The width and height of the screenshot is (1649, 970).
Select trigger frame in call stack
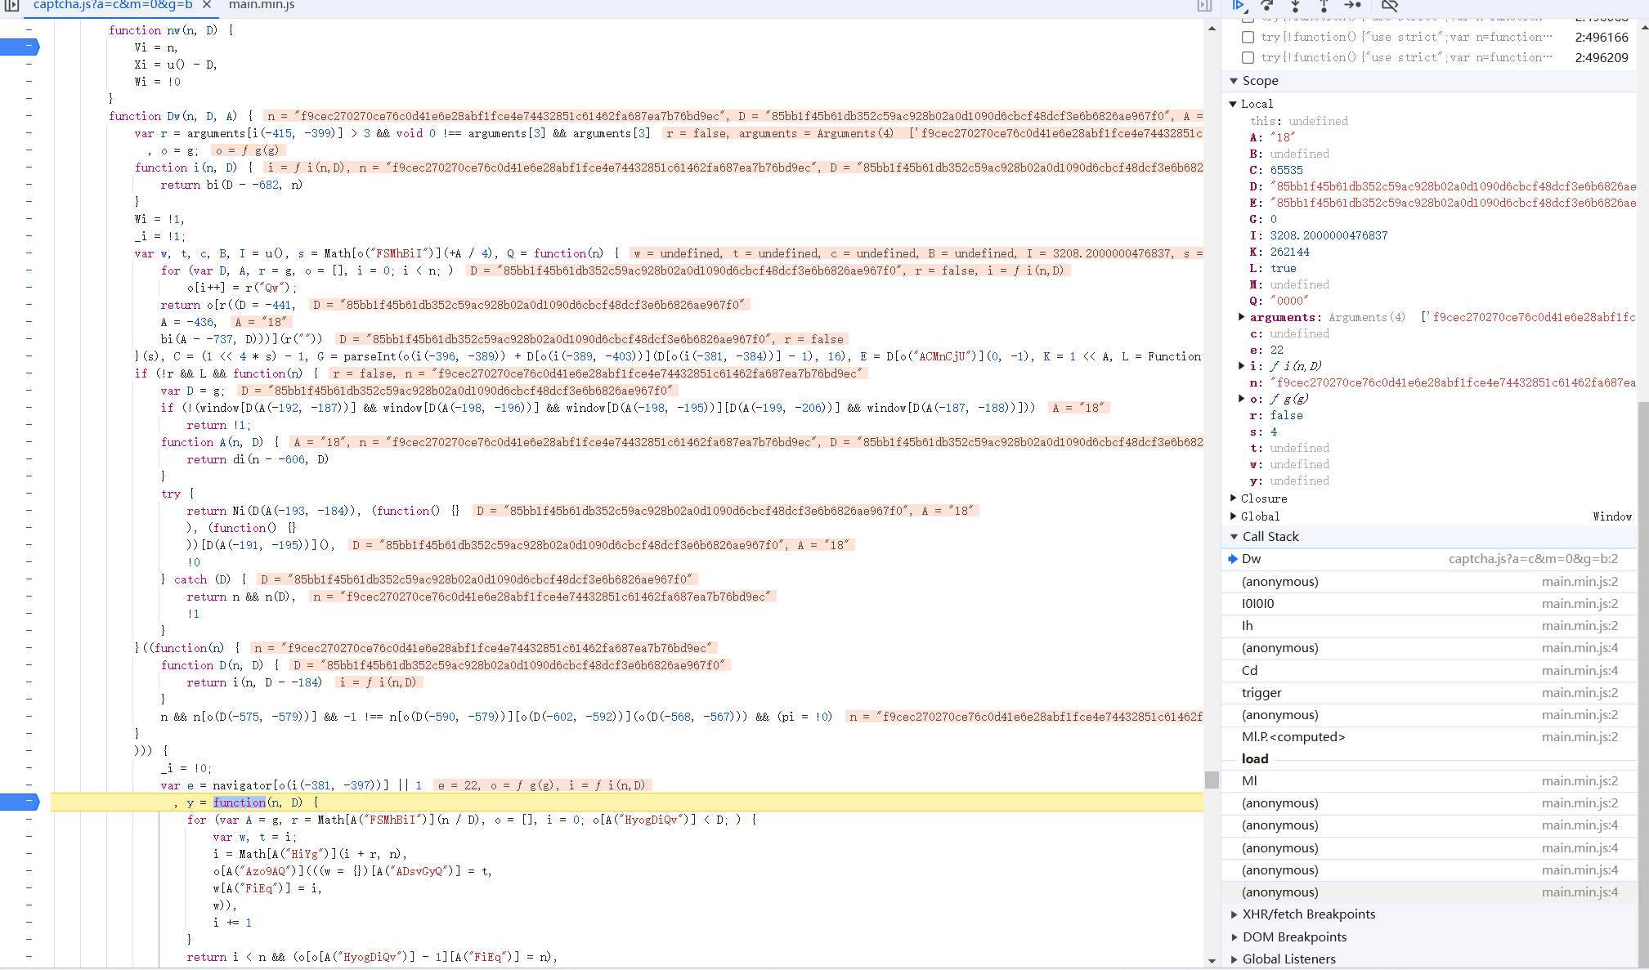coord(1428,693)
